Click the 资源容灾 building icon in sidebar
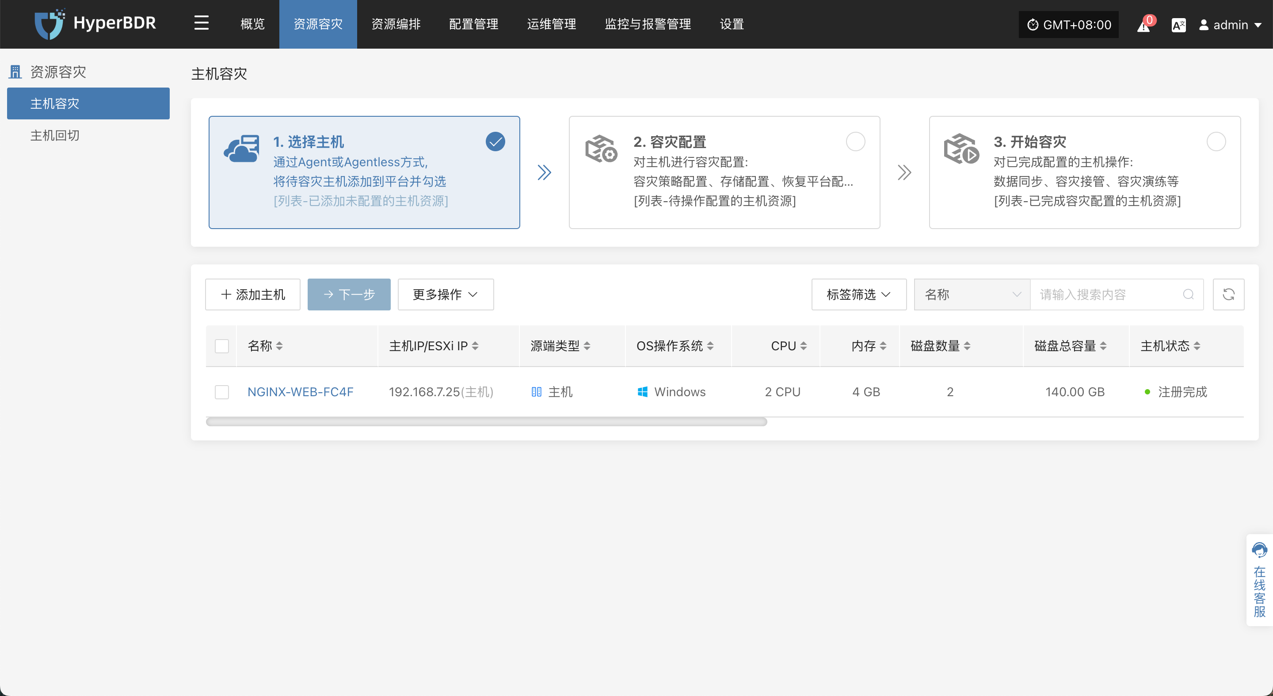Viewport: 1273px width, 696px height. click(15, 72)
